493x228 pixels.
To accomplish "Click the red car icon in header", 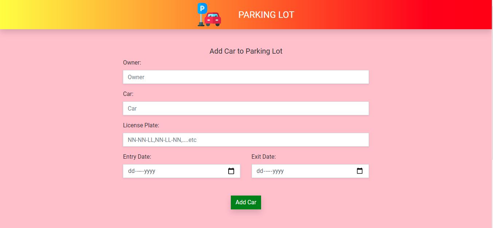I will [213, 19].
